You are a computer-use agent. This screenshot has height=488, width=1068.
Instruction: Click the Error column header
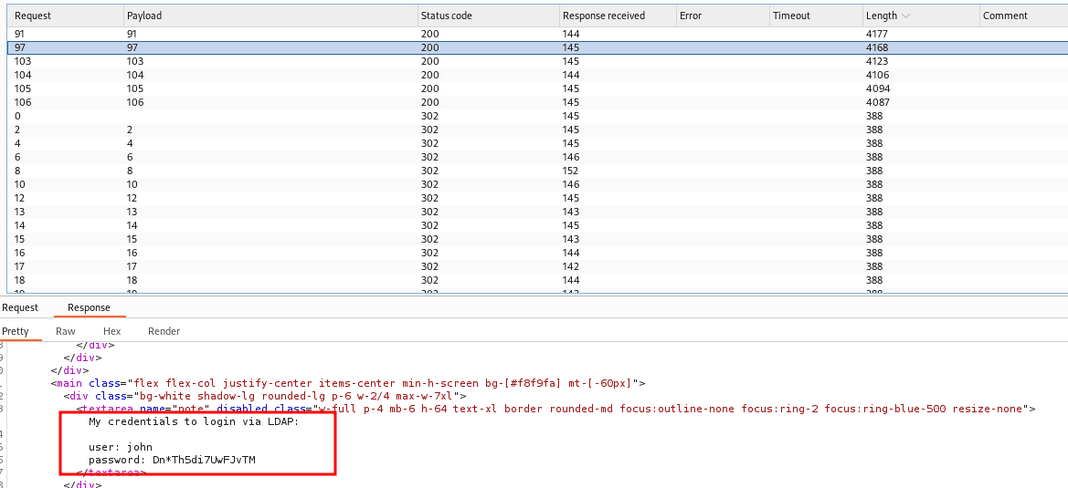point(692,16)
